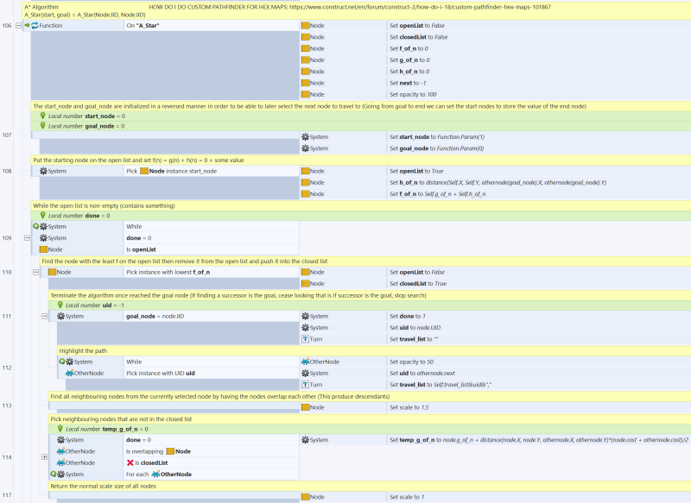The height and width of the screenshot is (503, 691).
Task: Expand the collapsed event 114
Action: coord(45,456)
